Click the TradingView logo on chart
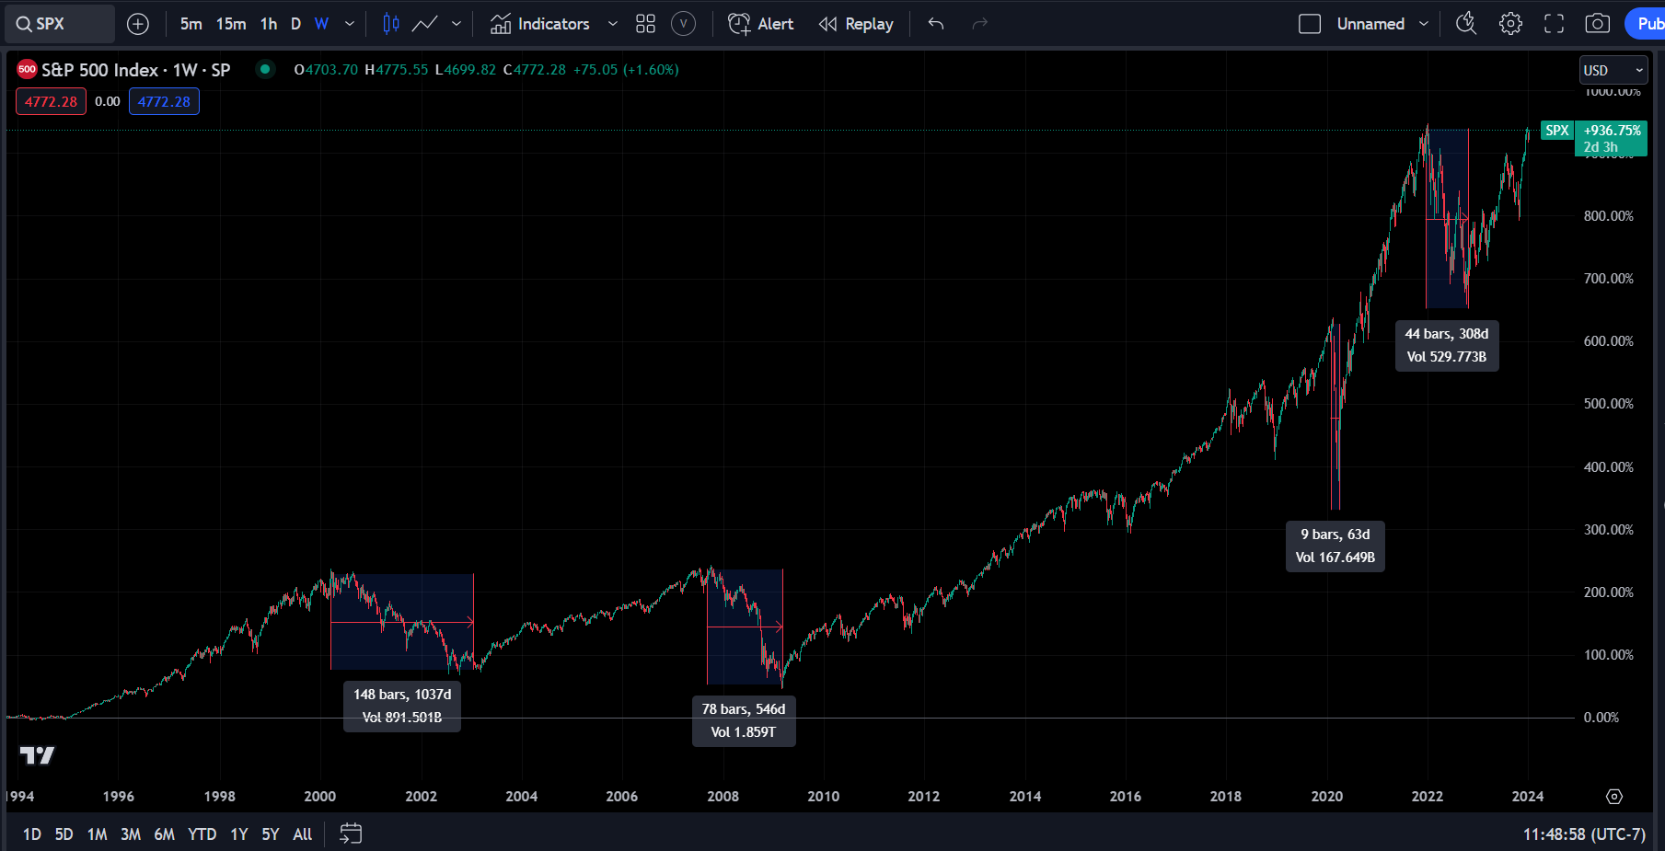 coord(38,755)
